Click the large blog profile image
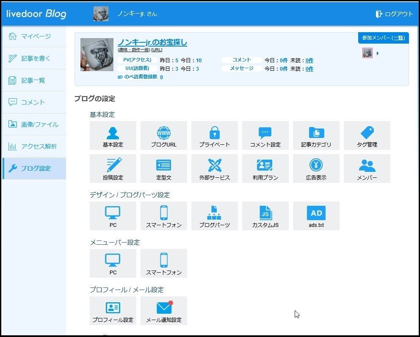420x337 pixels. coord(97,55)
